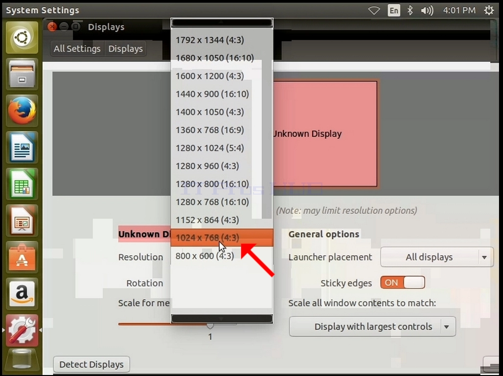Open the session power gear menu
The height and width of the screenshot is (376, 503).
point(489,10)
